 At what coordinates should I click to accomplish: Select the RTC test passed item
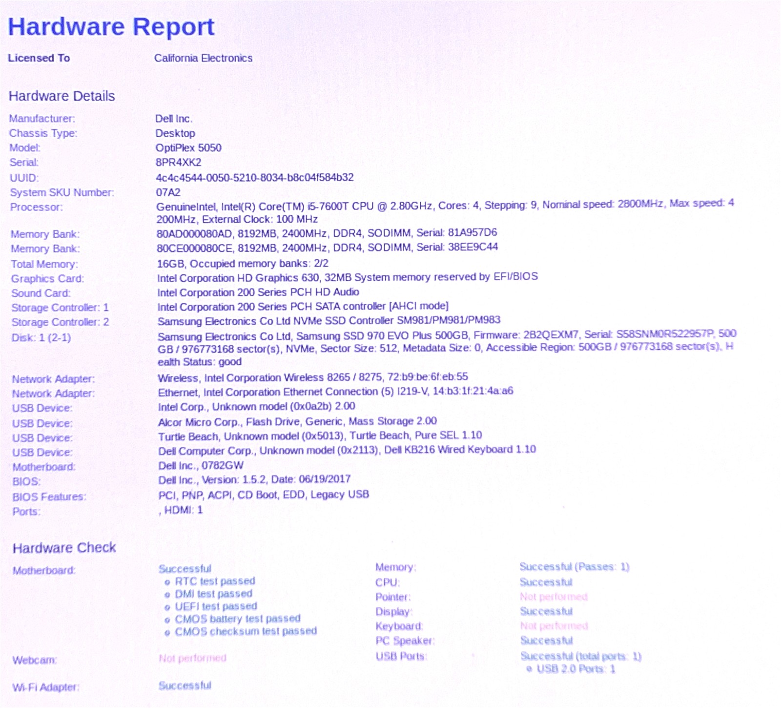(x=215, y=581)
